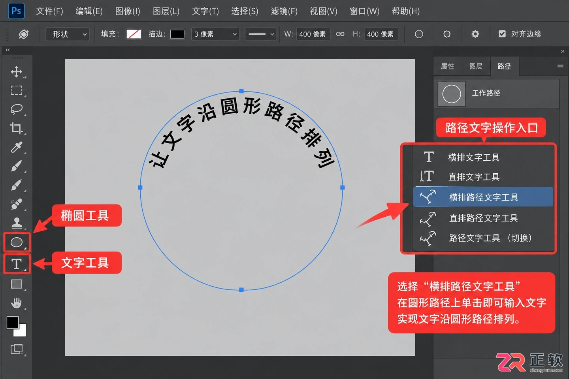Click the Photoshop Ps logo
The image size is (569, 379).
point(16,11)
